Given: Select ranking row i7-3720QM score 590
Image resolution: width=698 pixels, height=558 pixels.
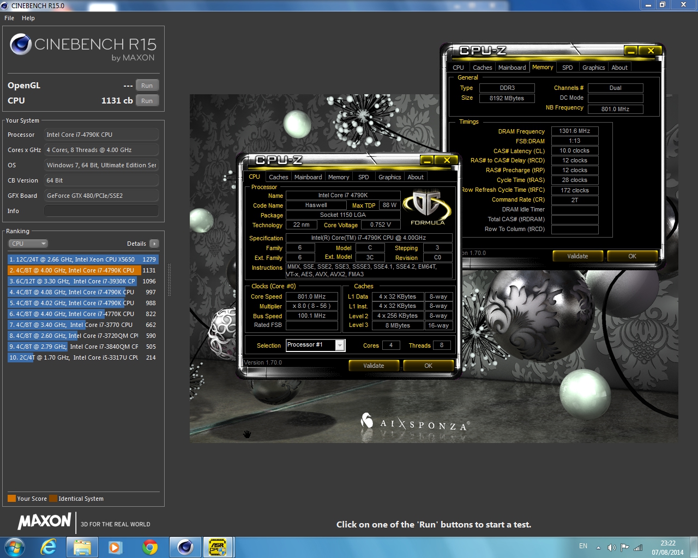Looking at the screenshot, I should click(x=83, y=336).
